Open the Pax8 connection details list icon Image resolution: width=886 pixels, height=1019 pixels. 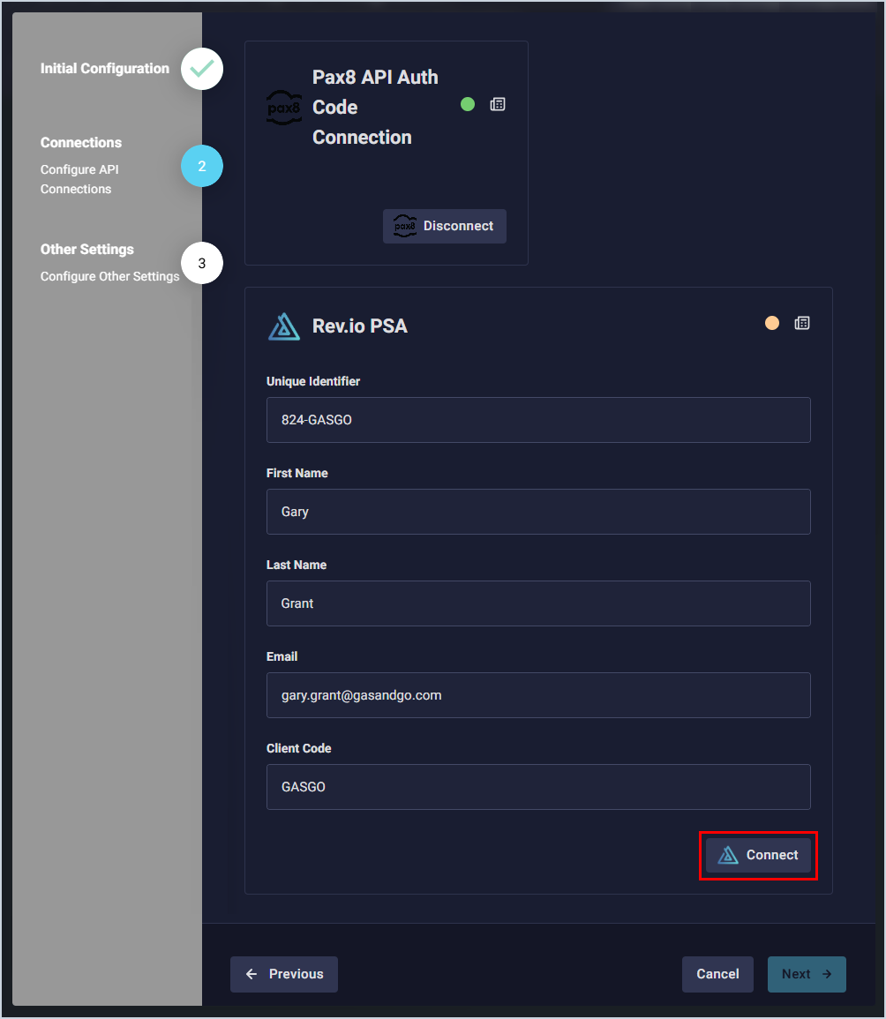[x=498, y=104]
